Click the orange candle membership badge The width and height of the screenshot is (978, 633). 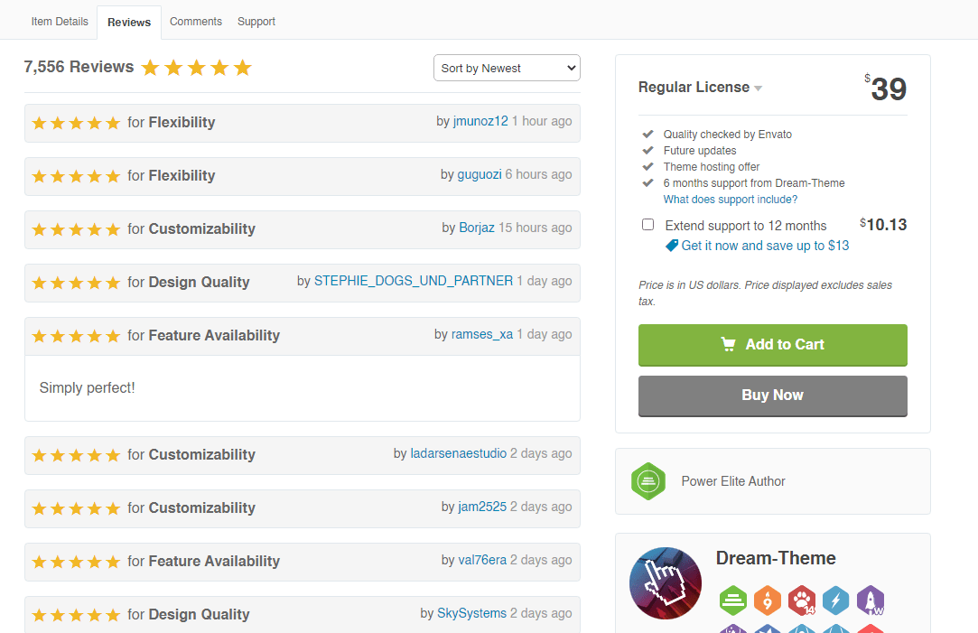coord(768,600)
